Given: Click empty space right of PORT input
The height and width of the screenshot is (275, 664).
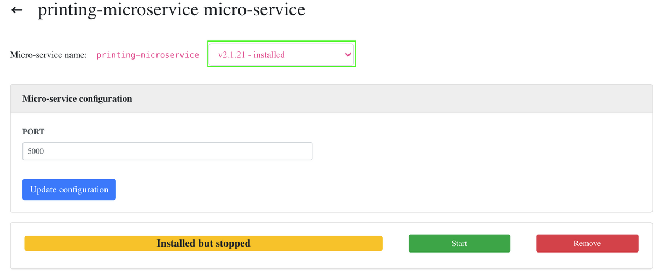Looking at the screenshot, I should click(481, 151).
